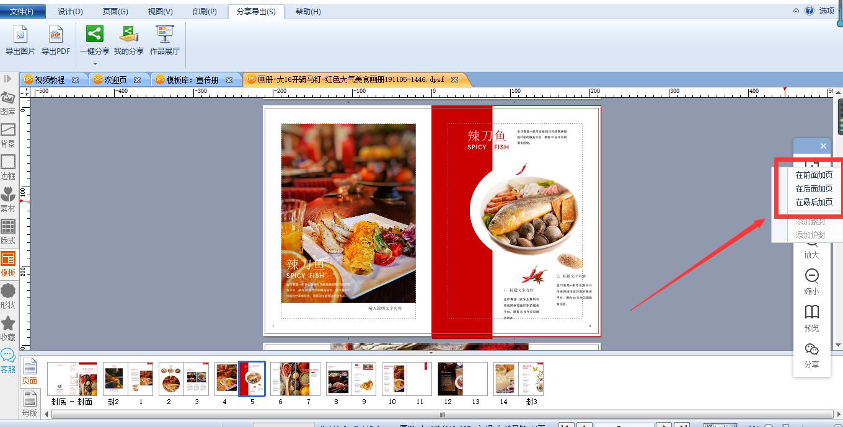Select the 封底-封面 cover thumbnail
The image size is (843, 427).
72,379
